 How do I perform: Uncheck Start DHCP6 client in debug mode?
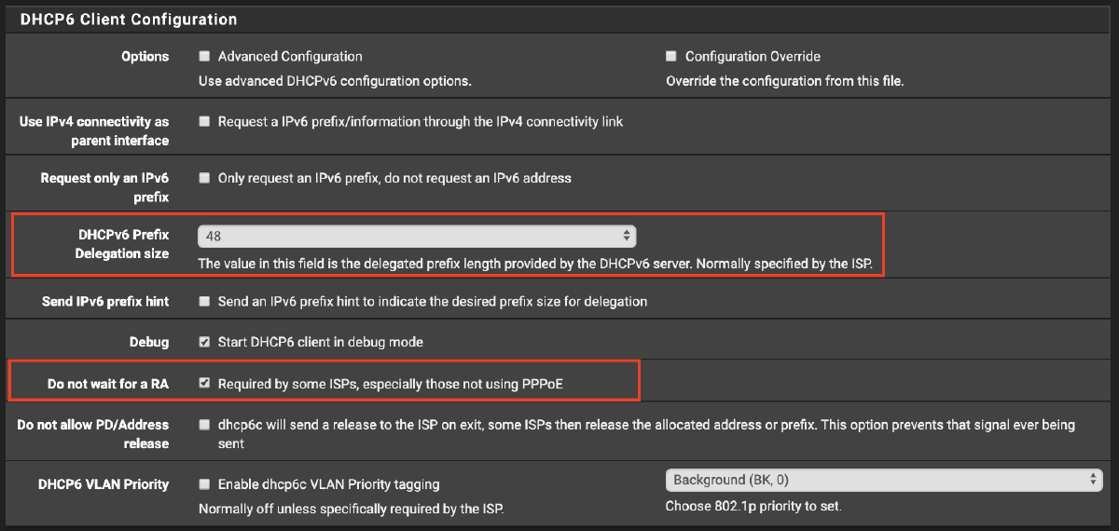(x=204, y=342)
